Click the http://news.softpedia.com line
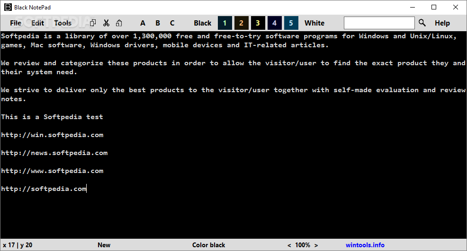Screen dimensions: 467x251 point(54,153)
